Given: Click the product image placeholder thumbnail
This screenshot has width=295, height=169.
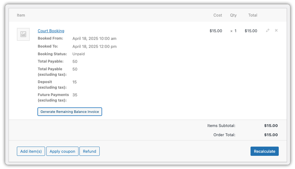Looking at the screenshot, I should point(23,35).
